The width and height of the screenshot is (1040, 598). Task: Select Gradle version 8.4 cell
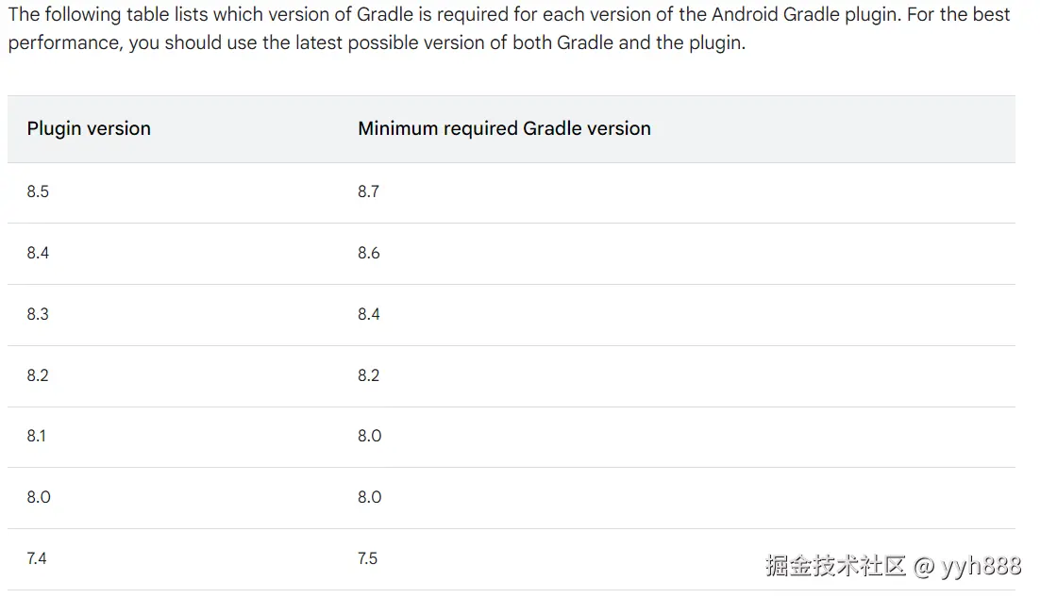tap(369, 313)
